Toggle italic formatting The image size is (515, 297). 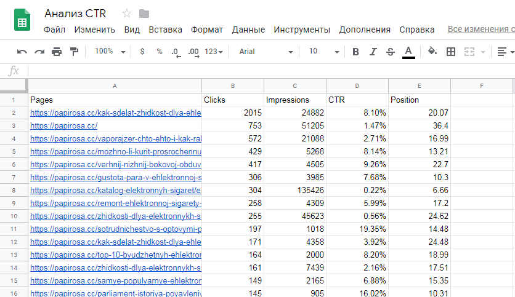373,52
